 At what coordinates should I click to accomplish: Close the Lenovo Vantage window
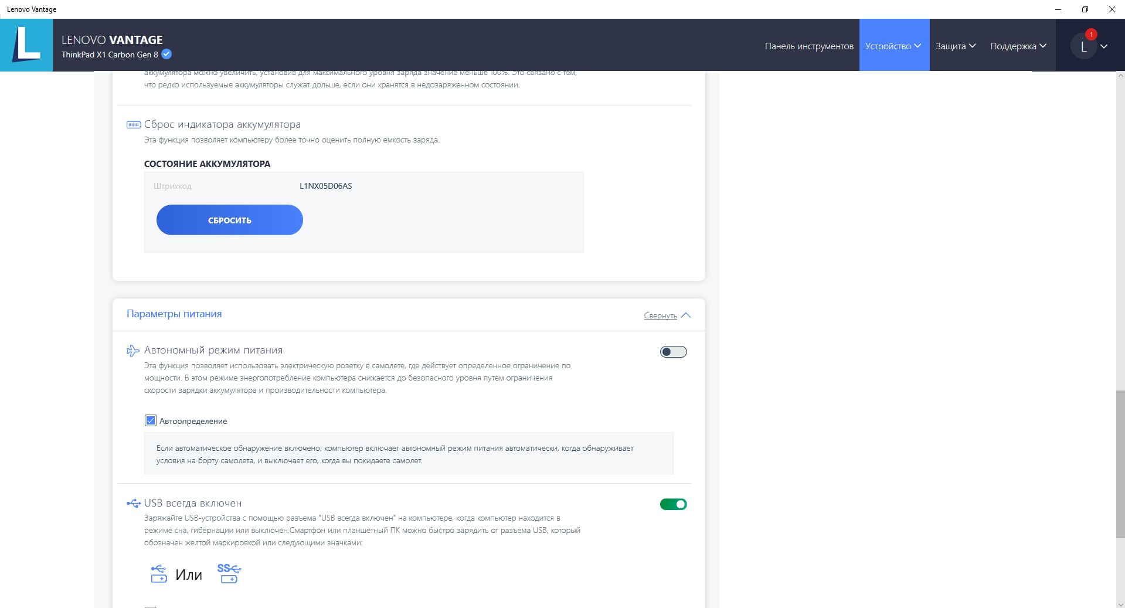tap(1112, 9)
